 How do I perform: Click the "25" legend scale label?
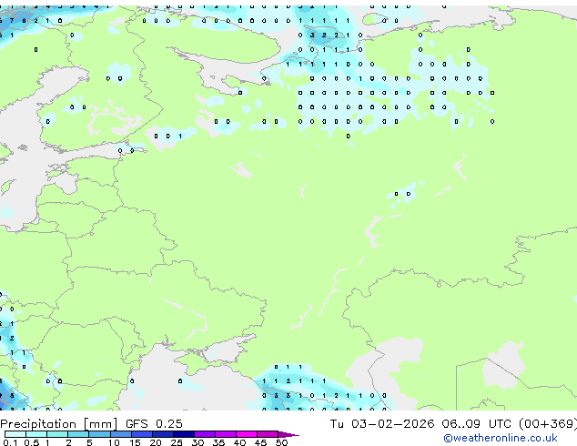pyautogui.click(x=177, y=442)
